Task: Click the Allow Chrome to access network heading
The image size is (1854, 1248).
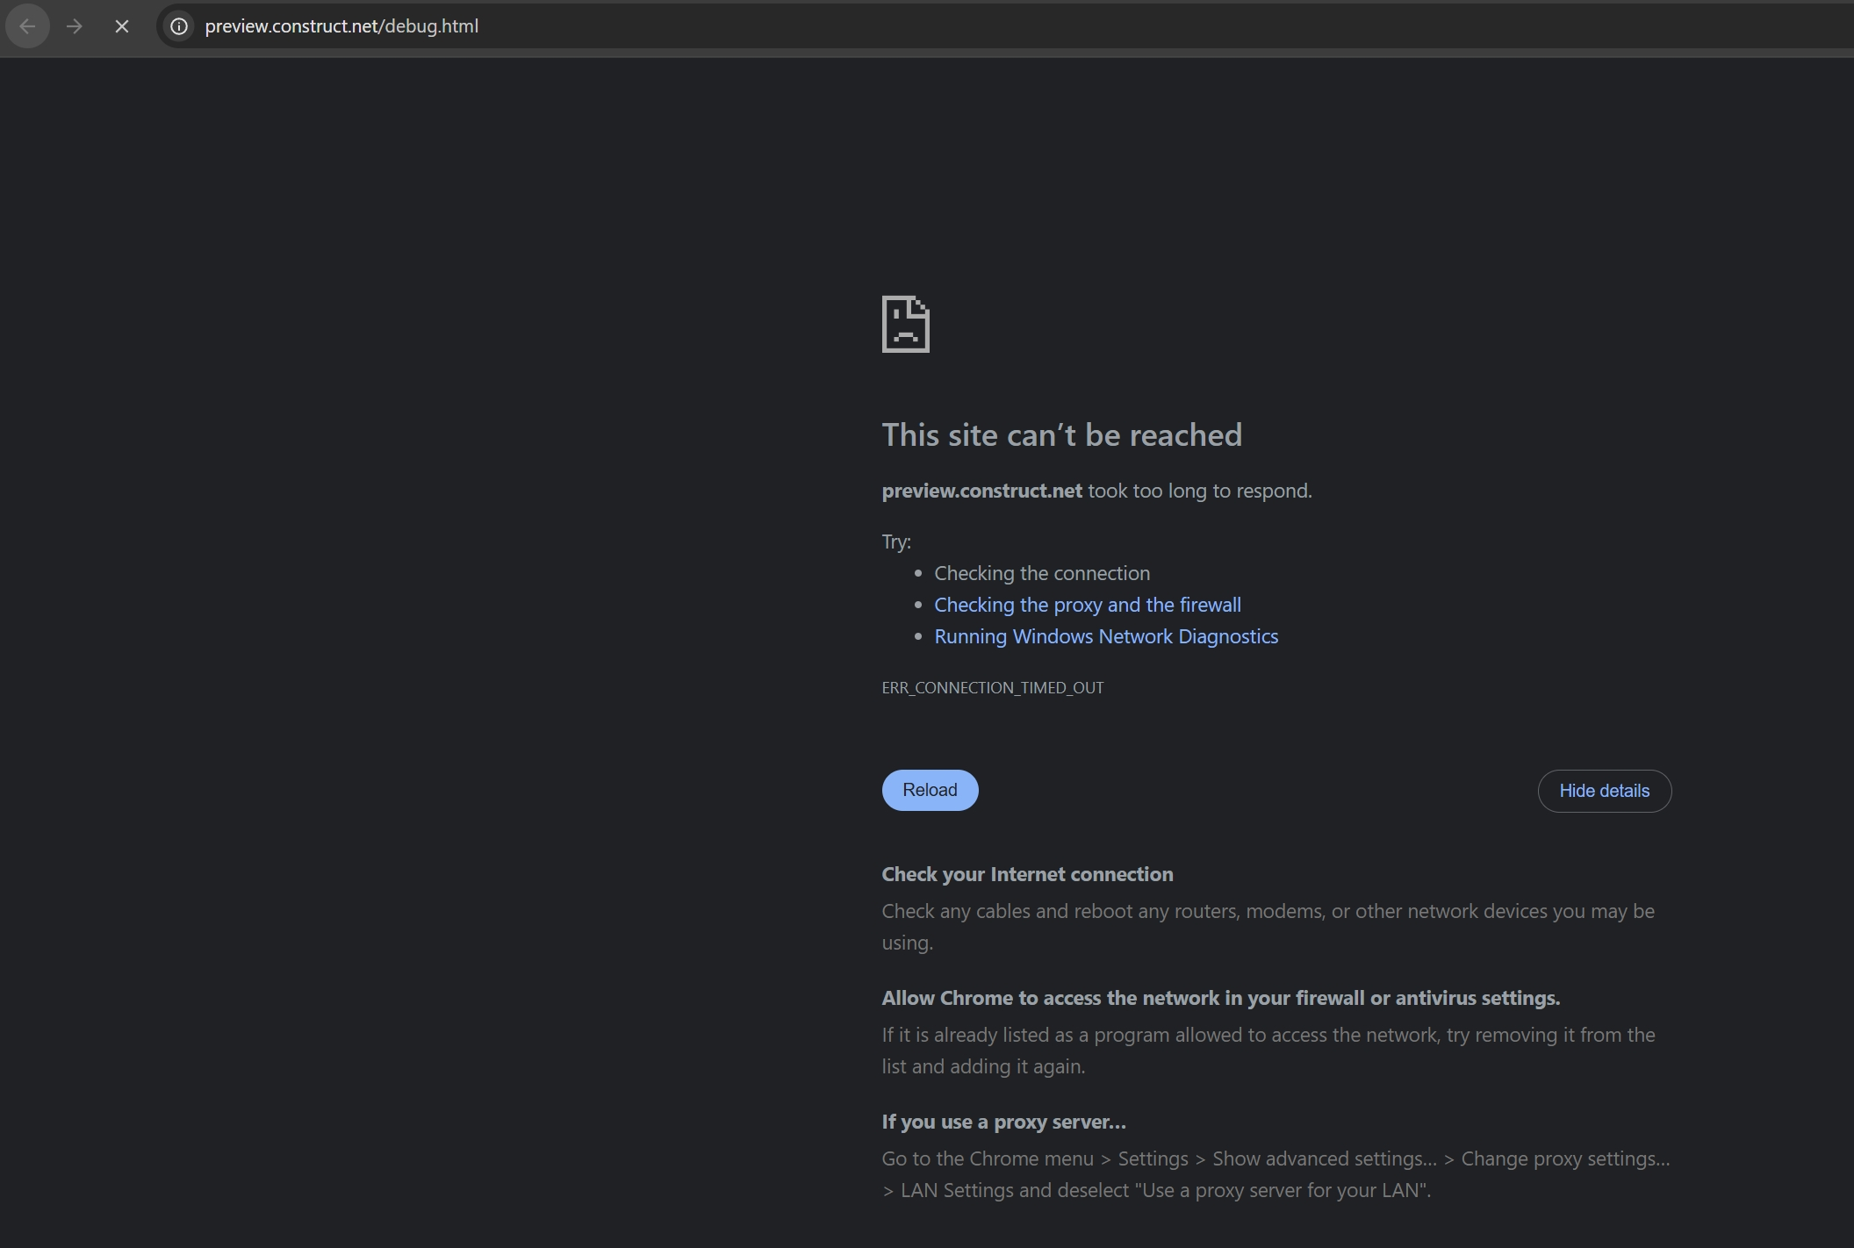Action: 1220,998
